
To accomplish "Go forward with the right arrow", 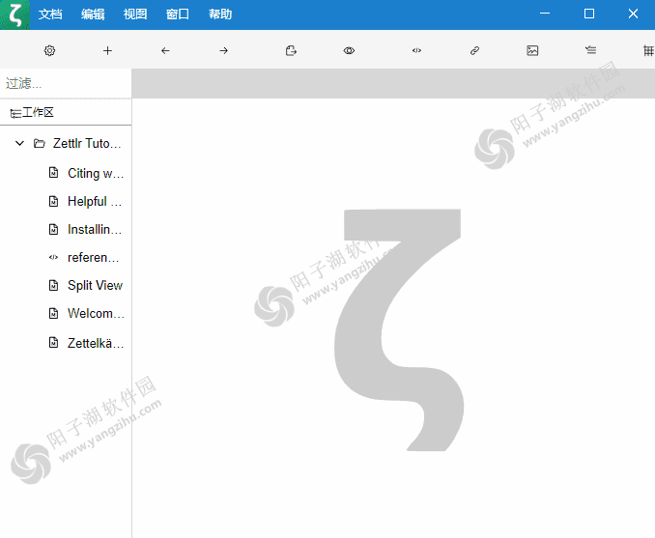I will pos(223,50).
